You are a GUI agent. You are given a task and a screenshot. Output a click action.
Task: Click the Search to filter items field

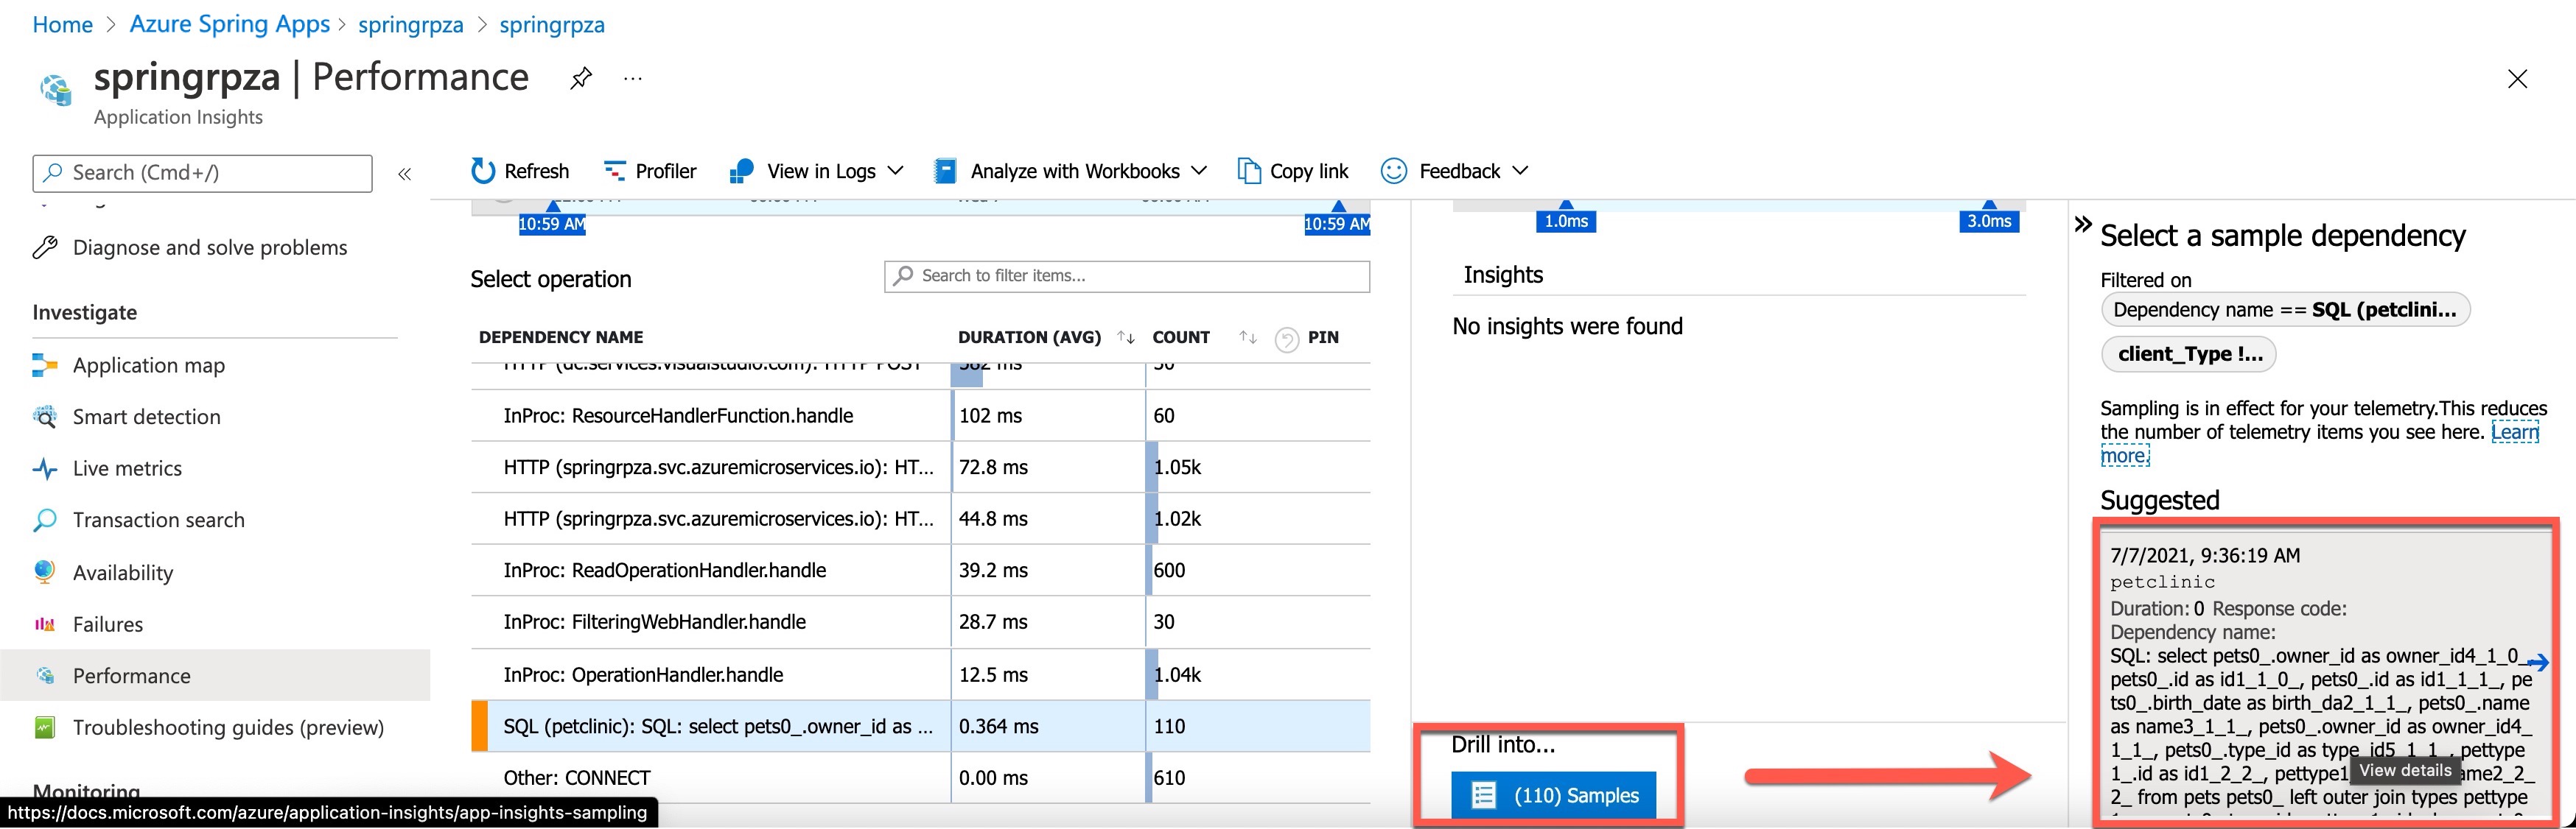pyautogui.click(x=1126, y=275)
